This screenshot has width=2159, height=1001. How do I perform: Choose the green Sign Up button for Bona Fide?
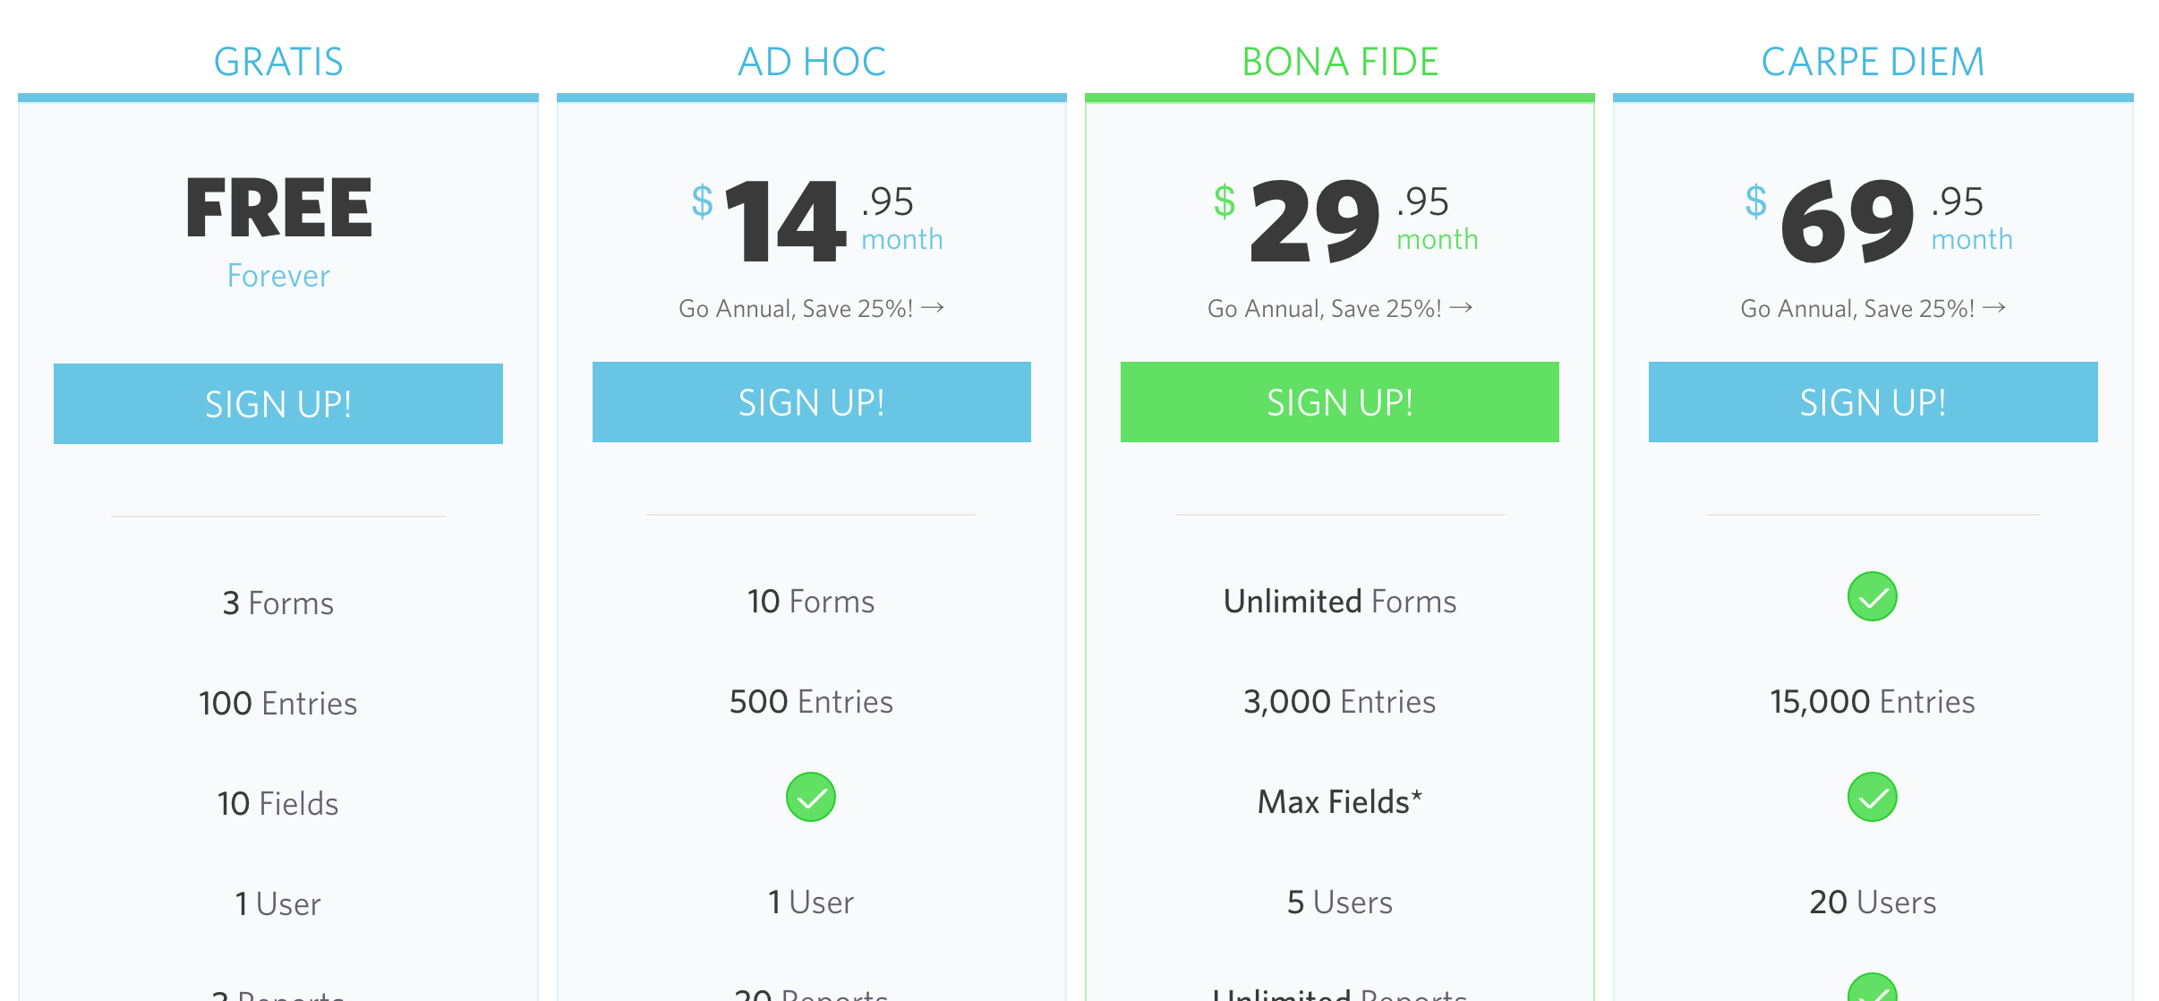pyautogui.click(x=1339, y=402)
